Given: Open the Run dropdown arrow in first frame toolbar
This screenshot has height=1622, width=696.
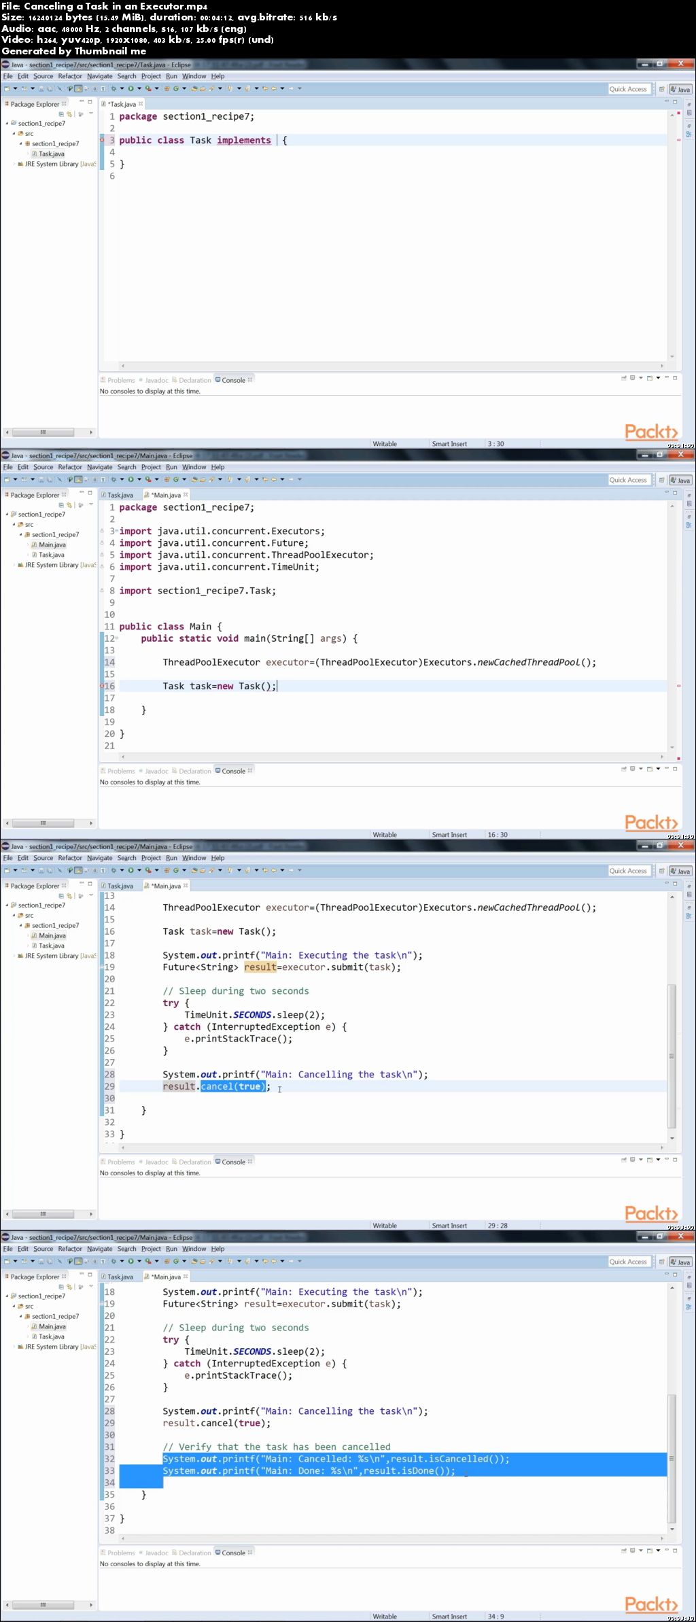Looking at the screenshot, I should (x=139, y=88).
